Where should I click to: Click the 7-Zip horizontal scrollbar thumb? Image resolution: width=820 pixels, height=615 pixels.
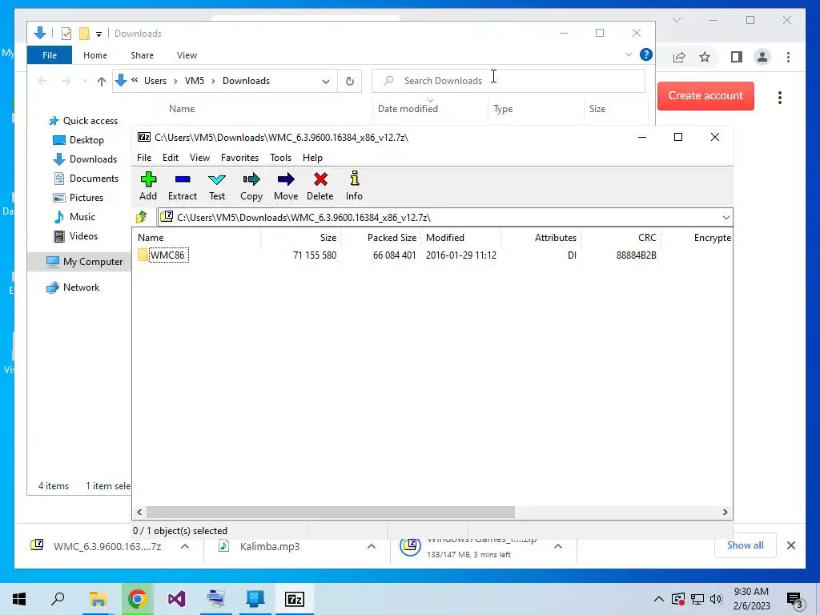click(x=331, y=512)
